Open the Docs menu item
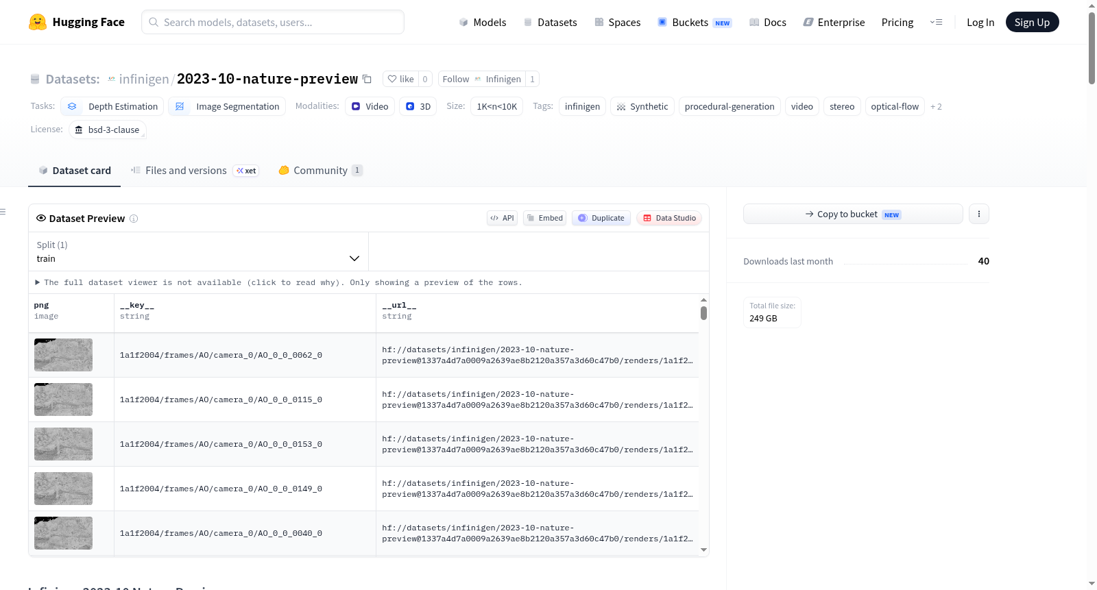 [767, 22]
